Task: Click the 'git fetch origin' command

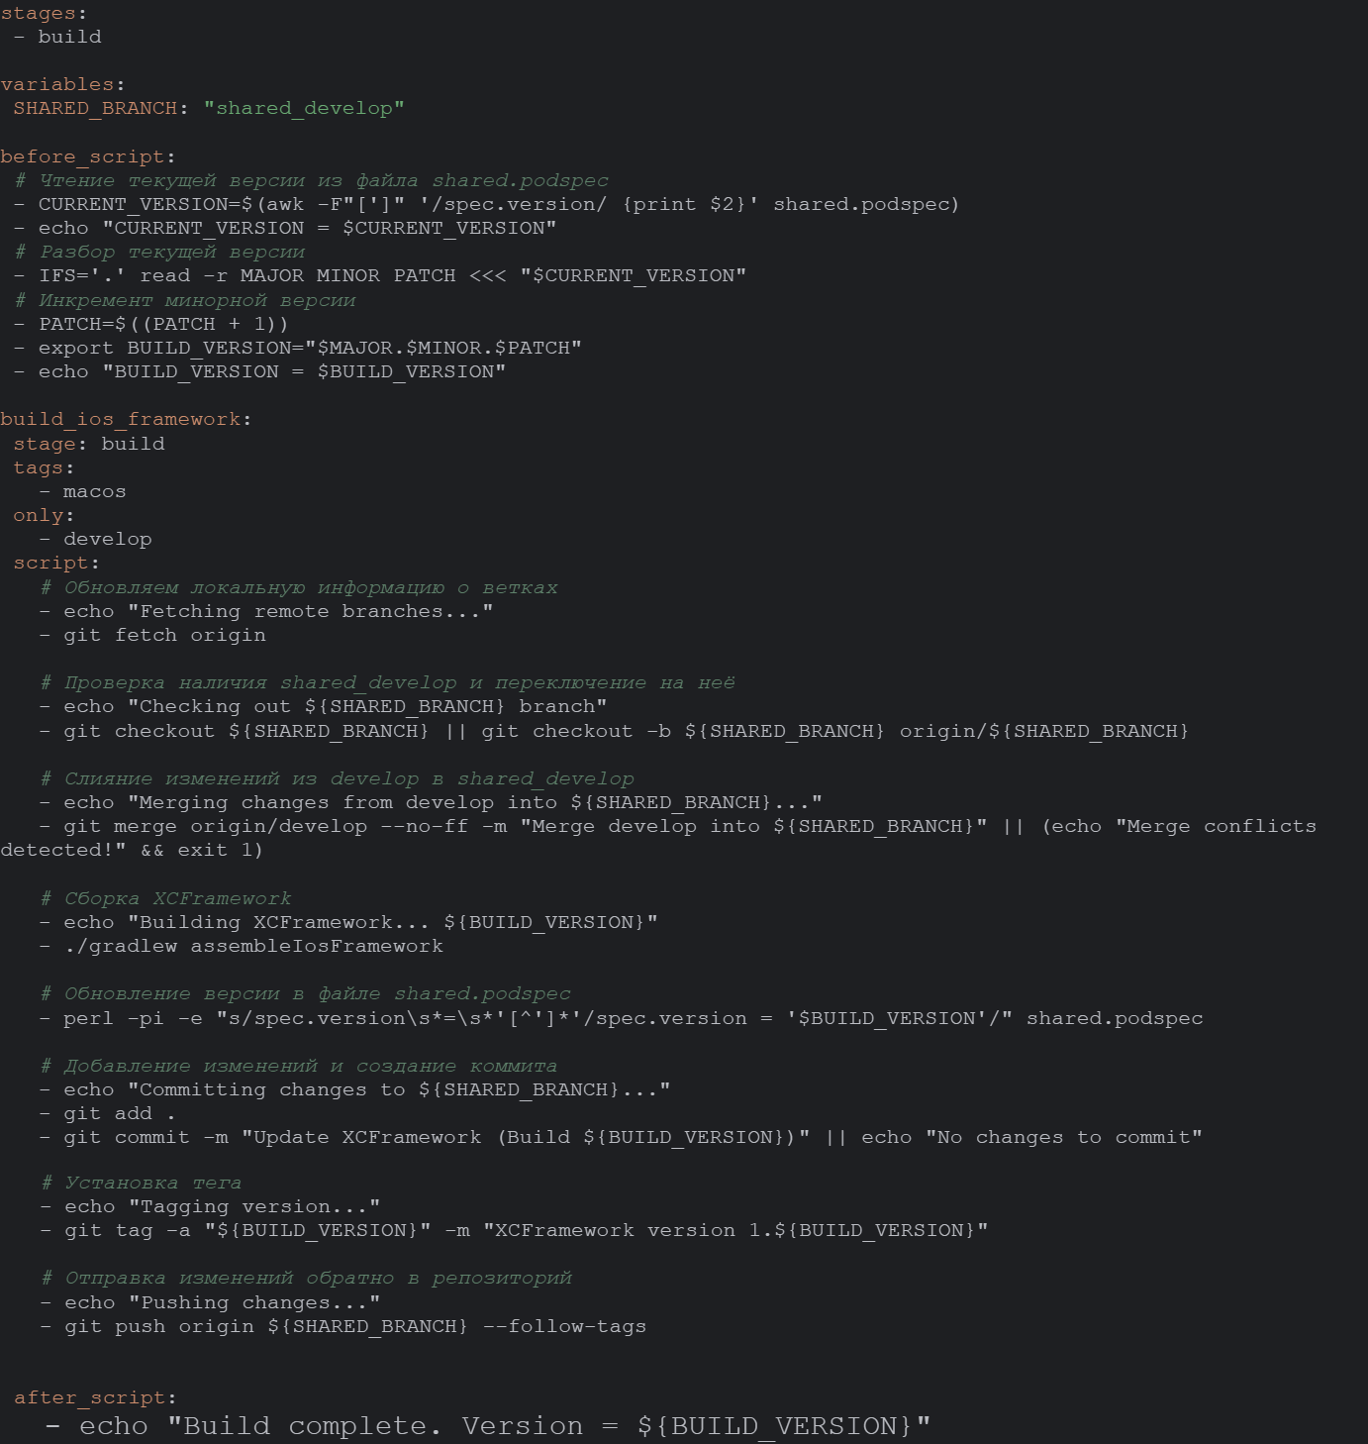Action: pos(164,635)
